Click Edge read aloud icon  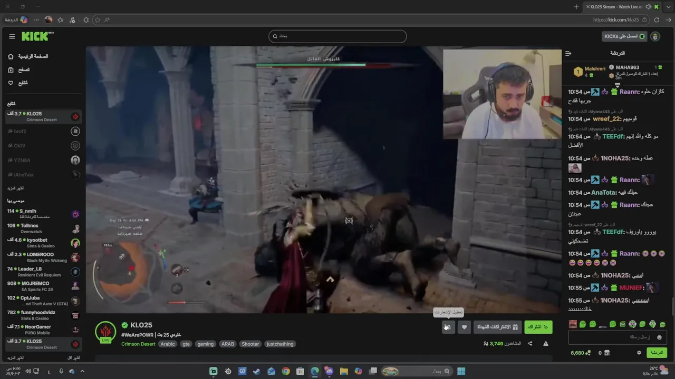point(107,20)
